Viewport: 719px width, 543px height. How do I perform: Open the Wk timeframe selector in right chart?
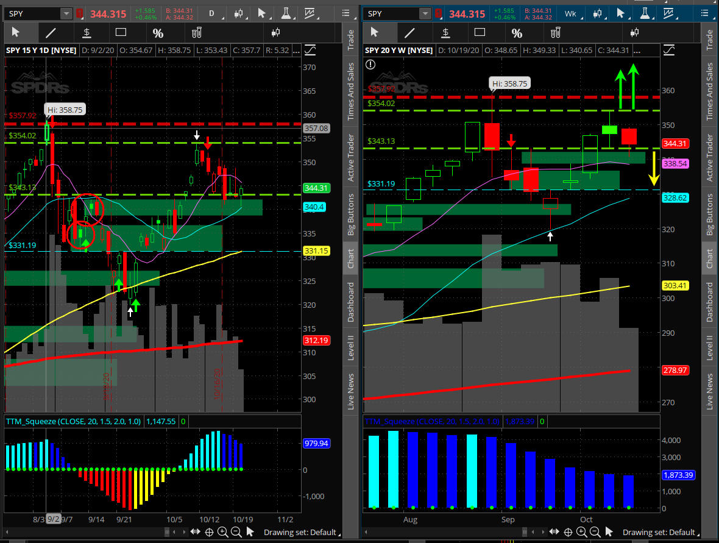pyautogui.click(x=570, y=14)
